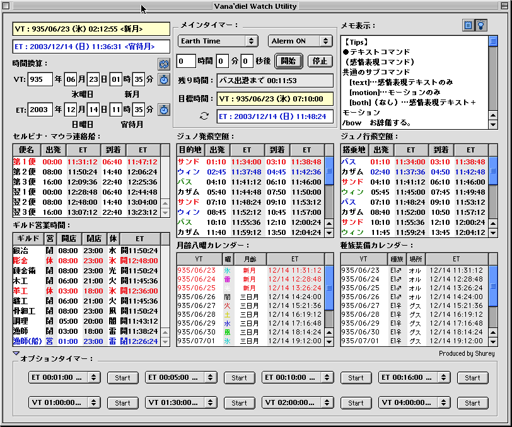Open the ET 00:01:00 timer dropdown
The image size is (512, 427).
64,377
